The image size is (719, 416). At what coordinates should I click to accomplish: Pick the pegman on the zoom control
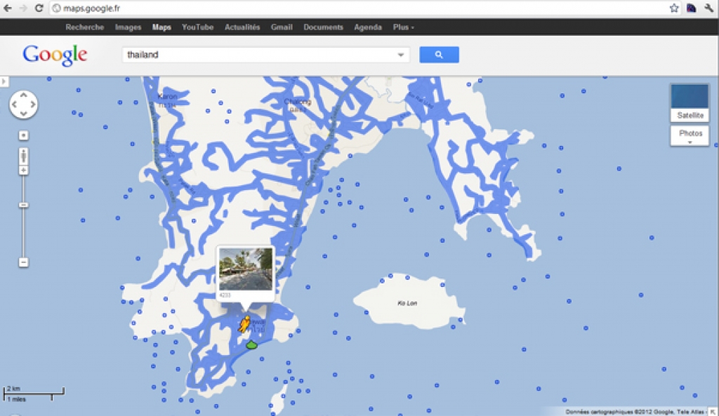pos(23,156)
